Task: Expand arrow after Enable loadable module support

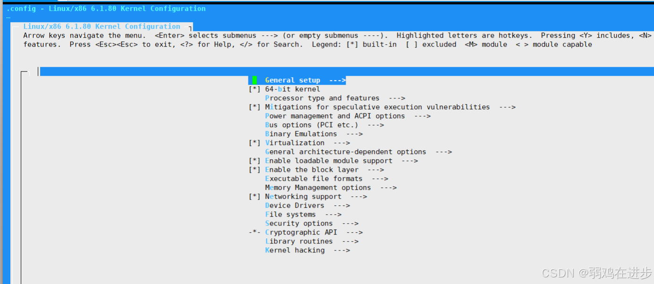Action: [410, 161]
